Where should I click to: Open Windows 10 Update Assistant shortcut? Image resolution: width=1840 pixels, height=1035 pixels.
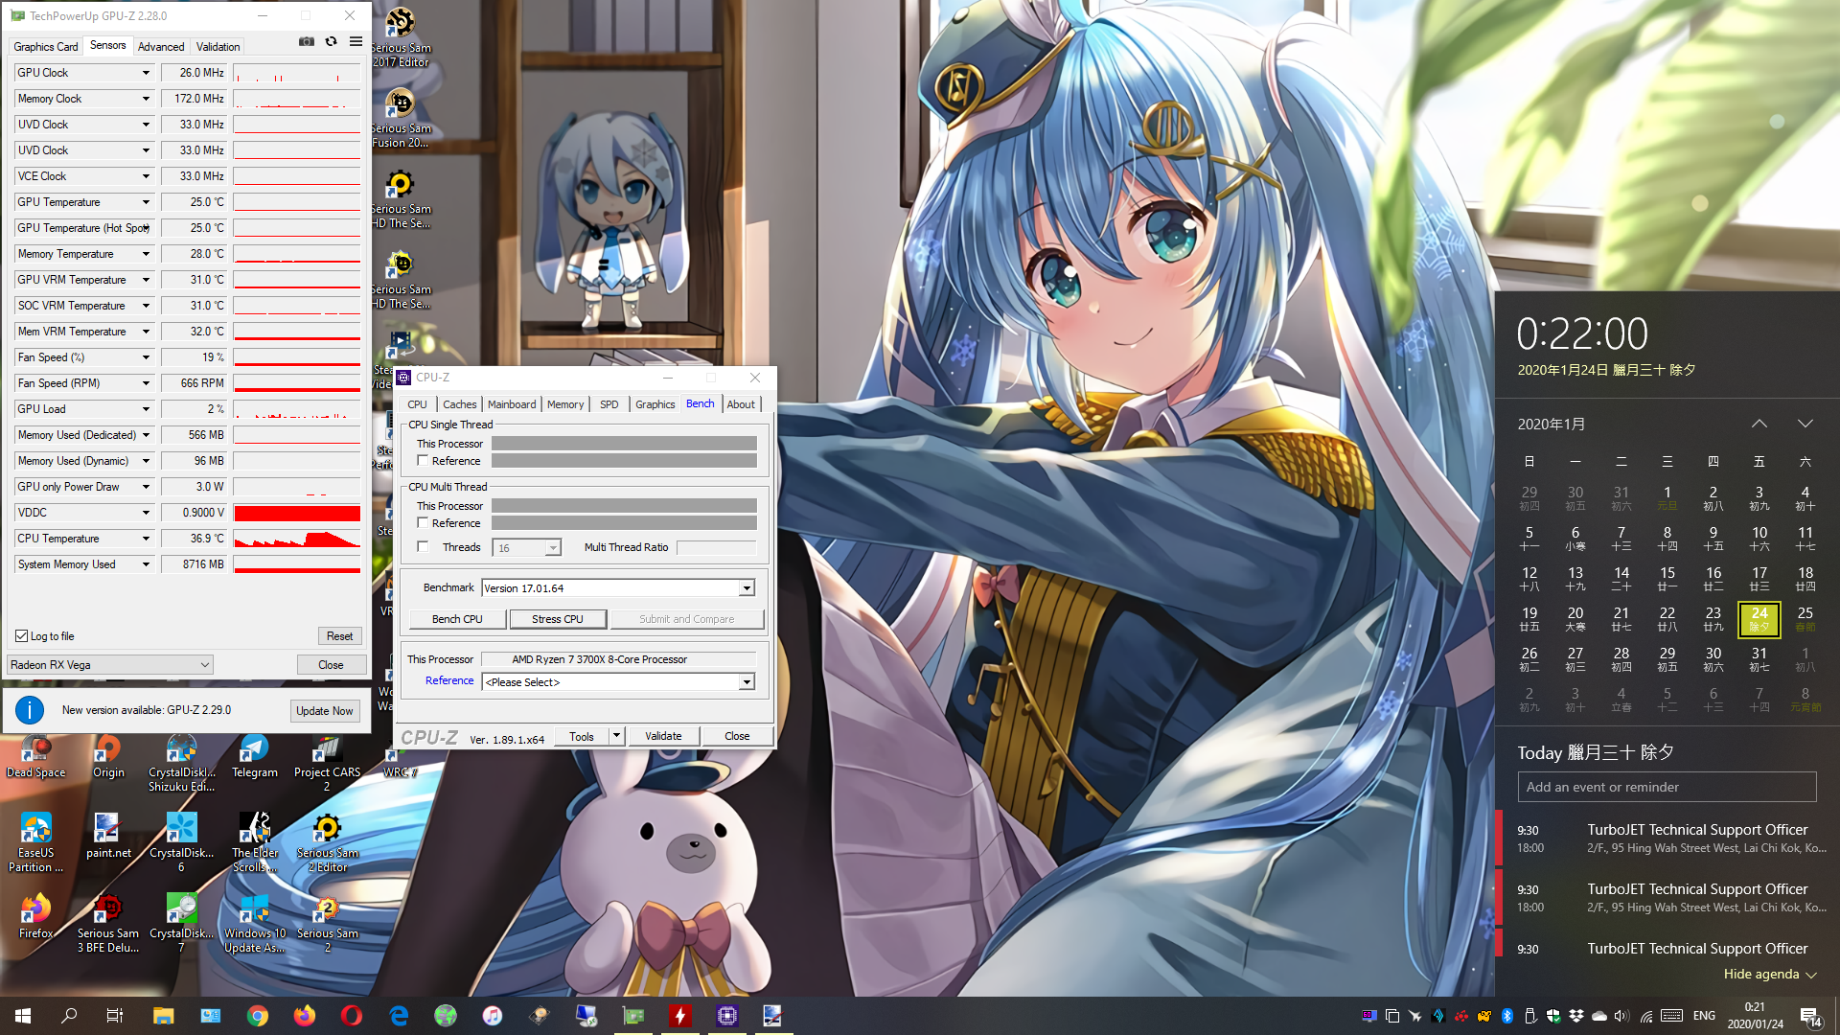[x=254, y=924]
